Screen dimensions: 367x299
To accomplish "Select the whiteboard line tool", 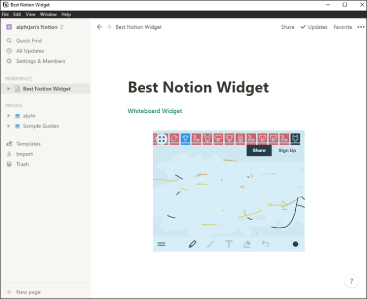I will click(x=211, y=244).
